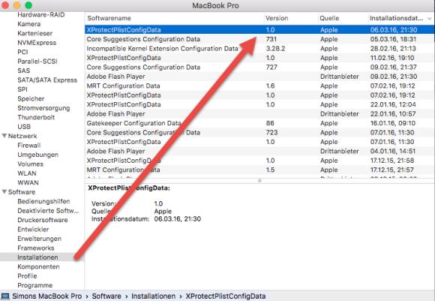Select Adobe Flash Player row dated 09.02.16

click(259, 77)
